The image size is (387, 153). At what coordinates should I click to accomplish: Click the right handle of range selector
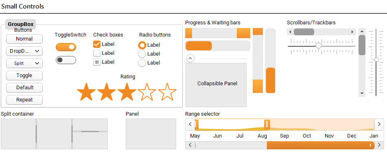267,125
